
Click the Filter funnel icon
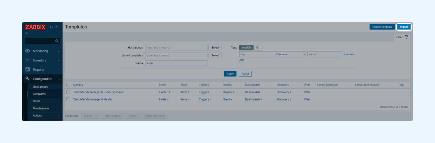pos(406,37)
